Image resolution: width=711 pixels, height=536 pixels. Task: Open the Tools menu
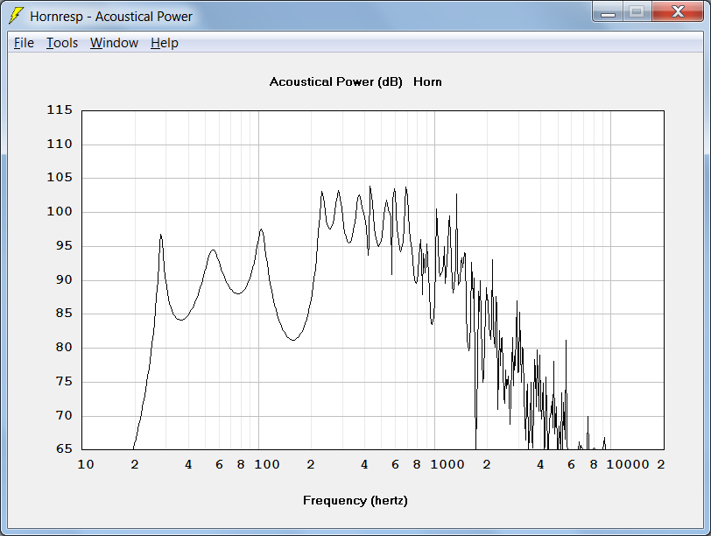62,43
